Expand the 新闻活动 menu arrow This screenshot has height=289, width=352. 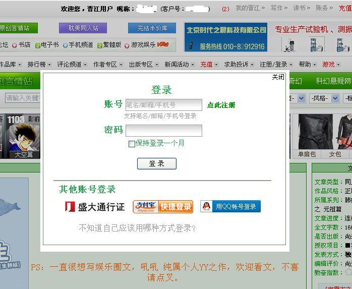(x=193, y=65)
